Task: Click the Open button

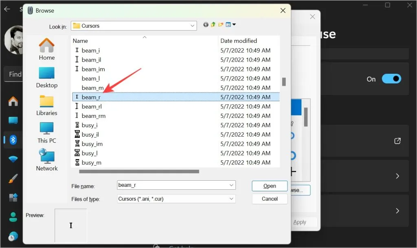Action: pos(270,186)
